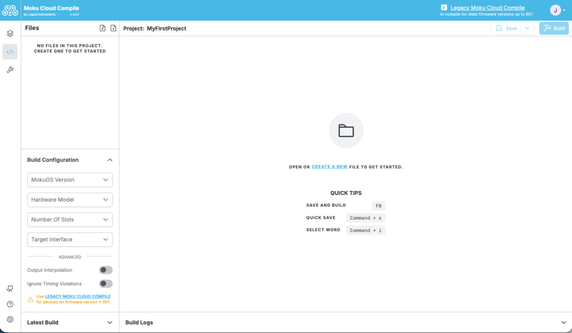This screenshot has height=333, width=572.
Task: Select the code editor sidebar icon
Action: pyautogui.click(x=10, y=52)
